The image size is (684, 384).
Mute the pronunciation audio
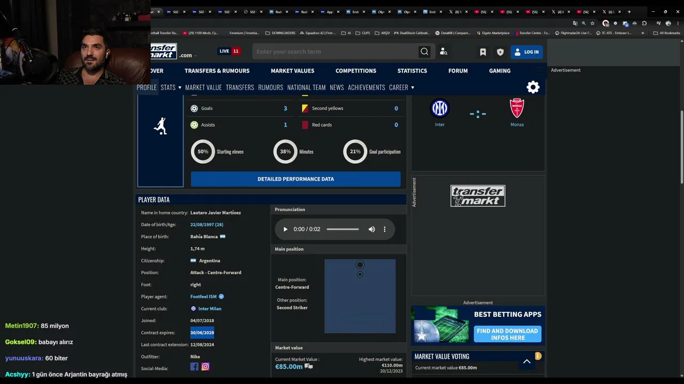(x=372, y=229)
